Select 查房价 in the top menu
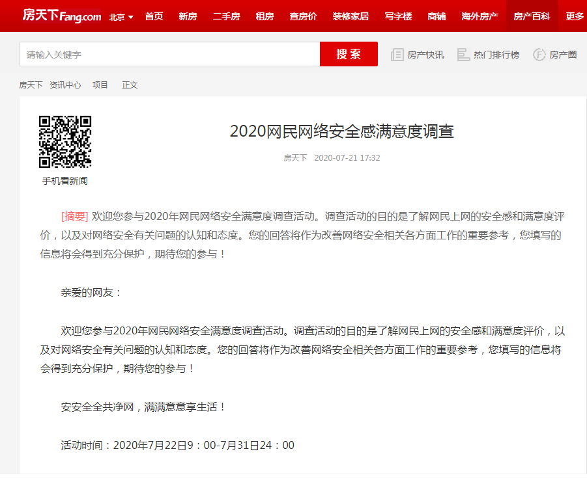 303,16
